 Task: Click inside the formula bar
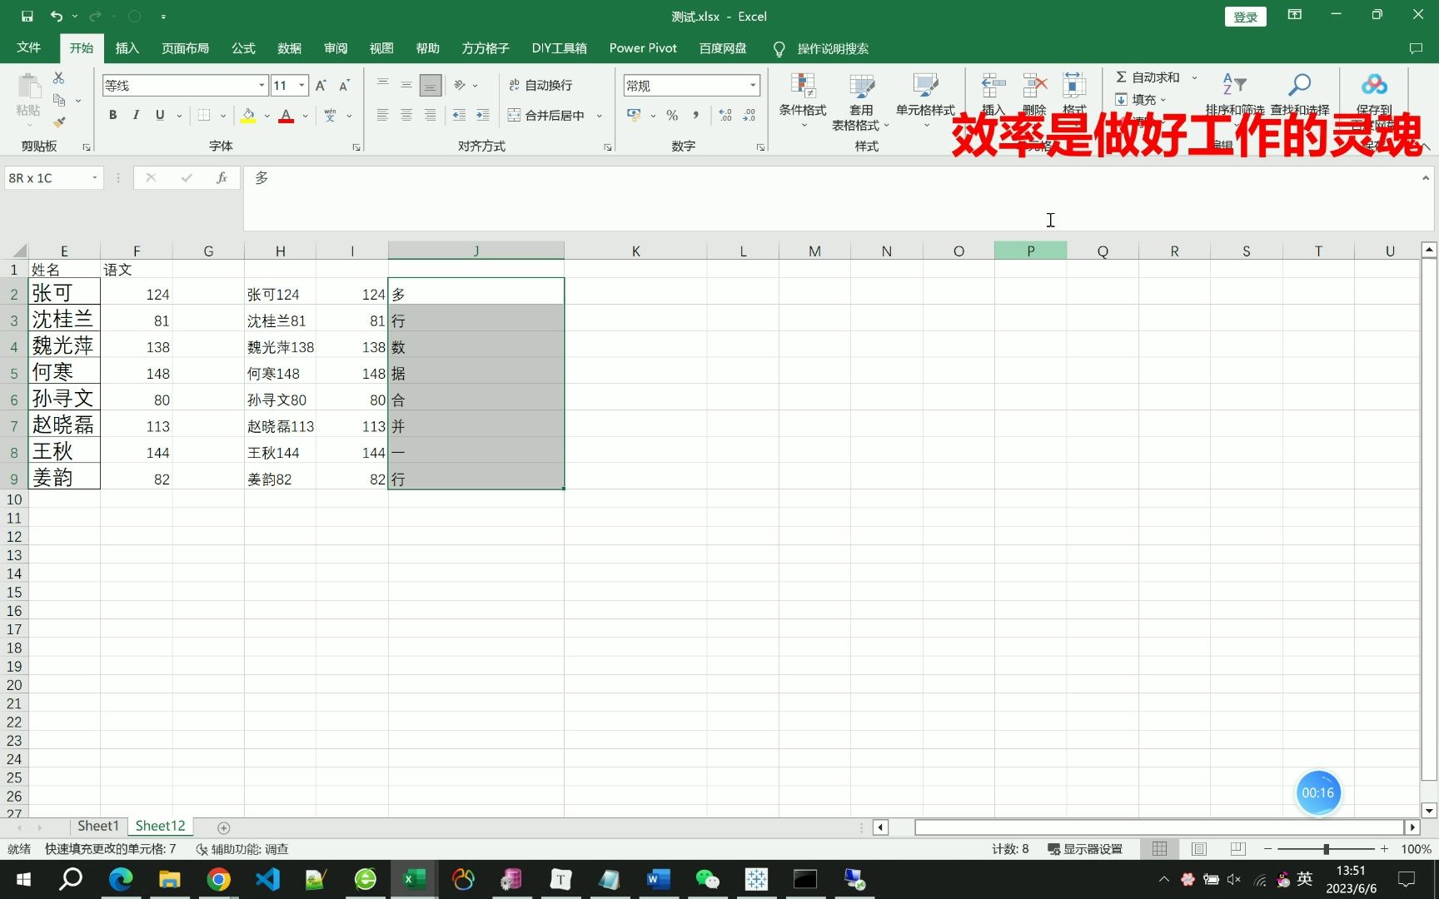point(666,200)
